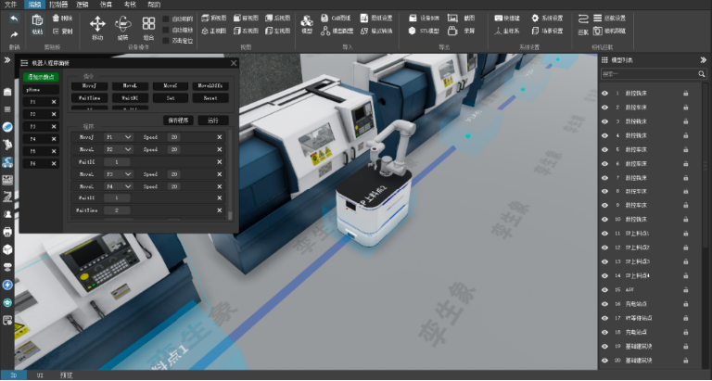Switch to 后视图 back view
The image size is (712, 381).
pos(278,19)
